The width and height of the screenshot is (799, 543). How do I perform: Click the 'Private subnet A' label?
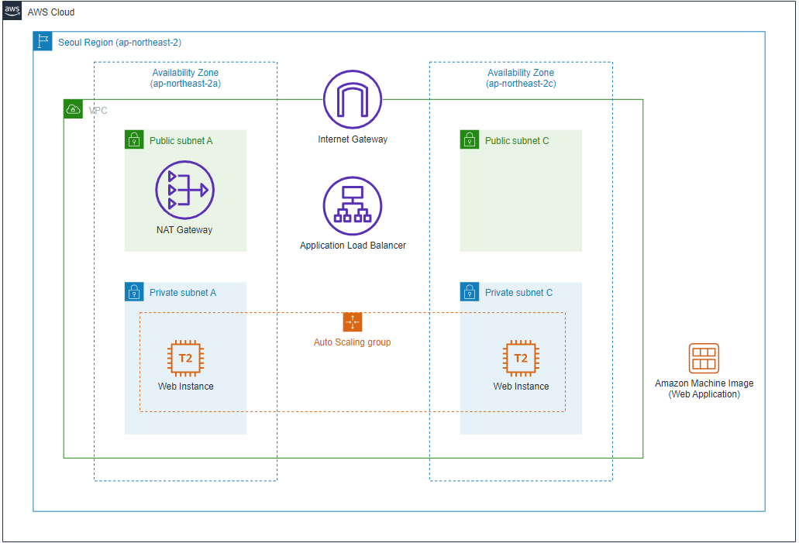[183, 292]
